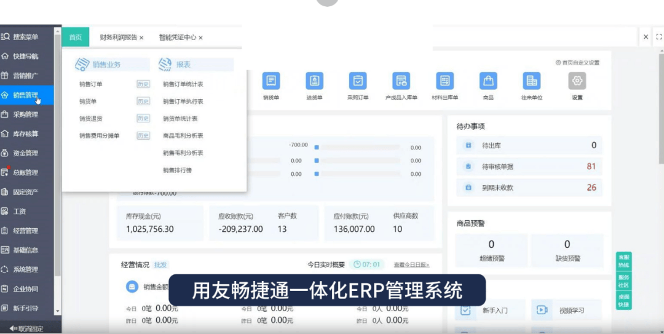Open 快捷导航 in the left sidebar
This screenshot has height=334, width=664.
[25, 57]
